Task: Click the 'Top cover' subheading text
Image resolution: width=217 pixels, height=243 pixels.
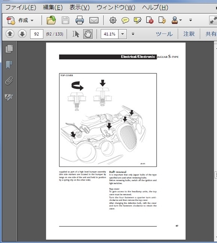Action: 114,189
